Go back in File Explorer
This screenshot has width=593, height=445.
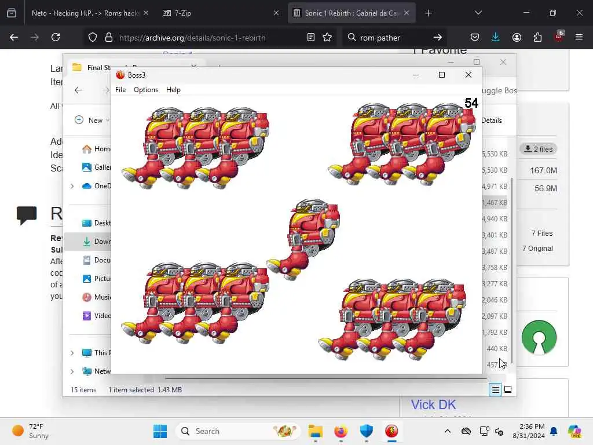78,90
